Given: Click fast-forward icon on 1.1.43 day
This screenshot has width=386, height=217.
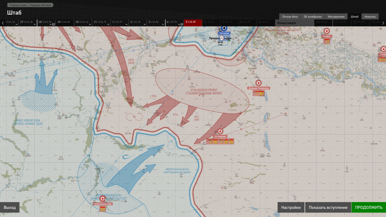Looking at the screenshot, I should [x=126, y=24].
